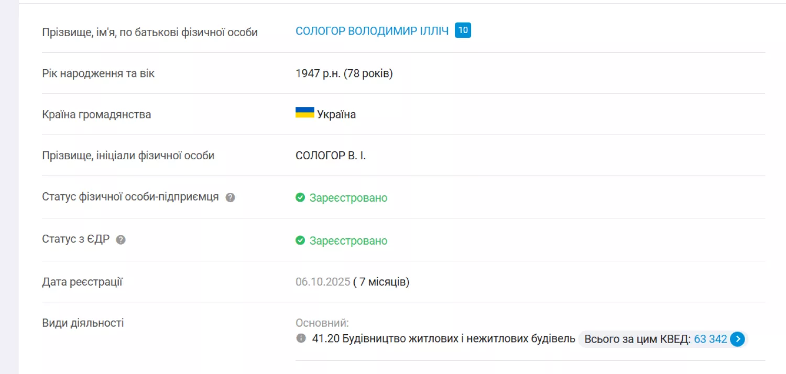Click the Види діяльності row label
Image resolution: width=786 pixels, height=374 pixels.
pos(83,323)
